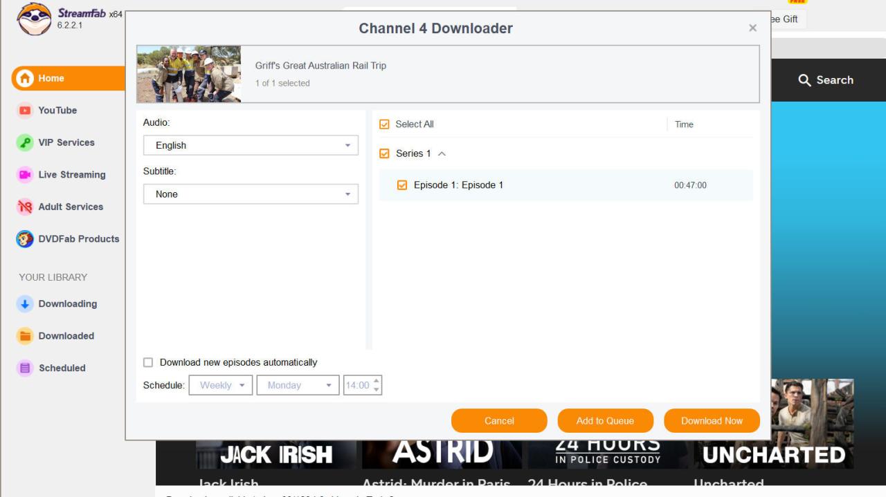This screenshot has height=497, width=886.
Task: Collapse the Series 1 episode list
Action: point(442,153)
